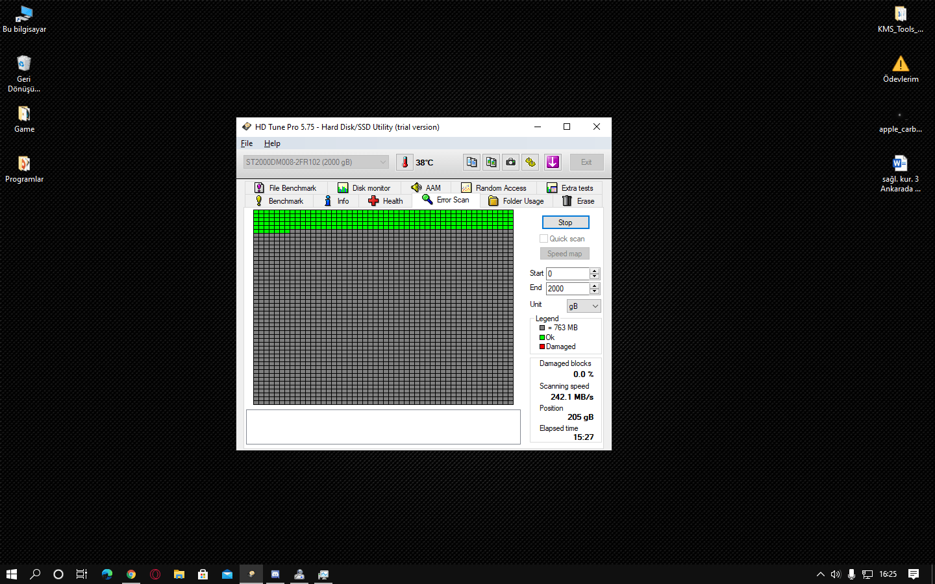The width and height of the screenshot is (935, 584).
Task: Stop the error scan
Action: point(566,223)
